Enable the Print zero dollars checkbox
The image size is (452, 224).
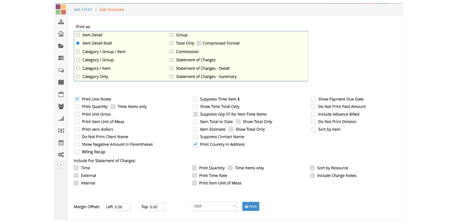coord(77,129)
